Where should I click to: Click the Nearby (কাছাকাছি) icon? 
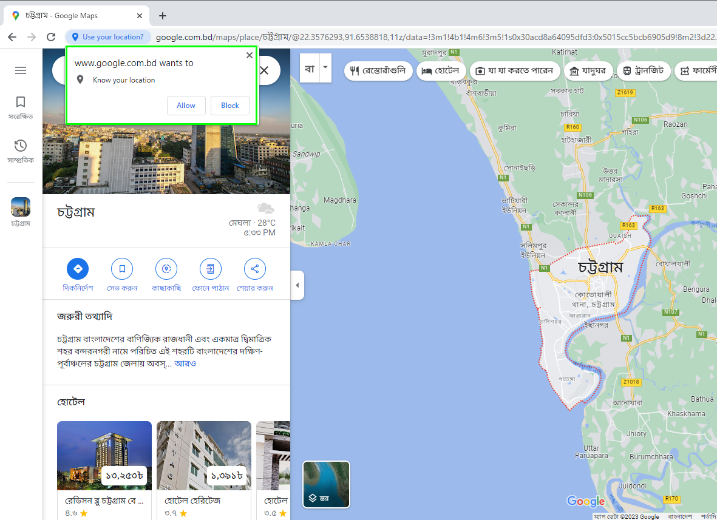[x=166, y=269]
